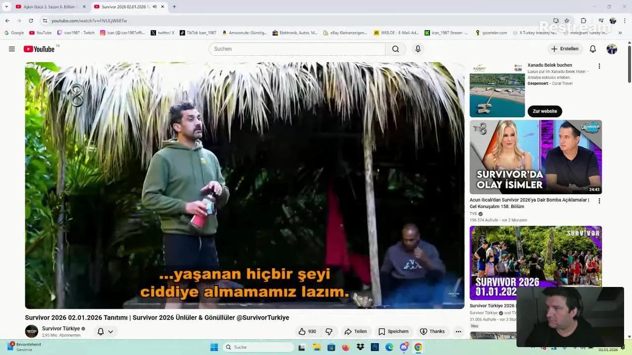Image resolution: width=632 pixels, height=355 pixels.
Task: Click the Thanks button
Action: [432, 331]
